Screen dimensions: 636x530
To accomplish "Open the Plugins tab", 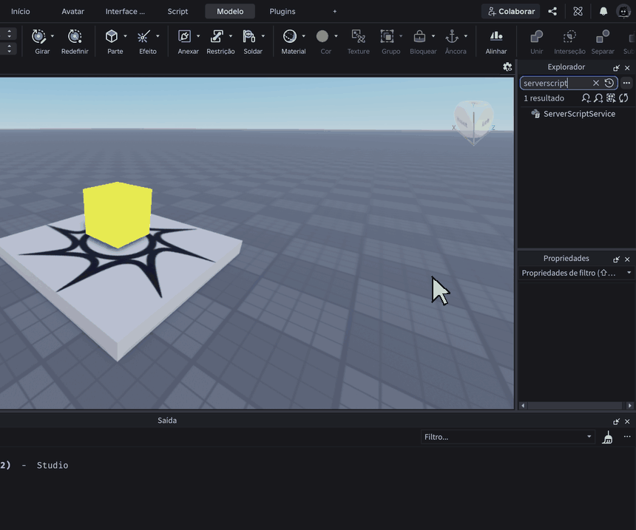I will point(283,11).
